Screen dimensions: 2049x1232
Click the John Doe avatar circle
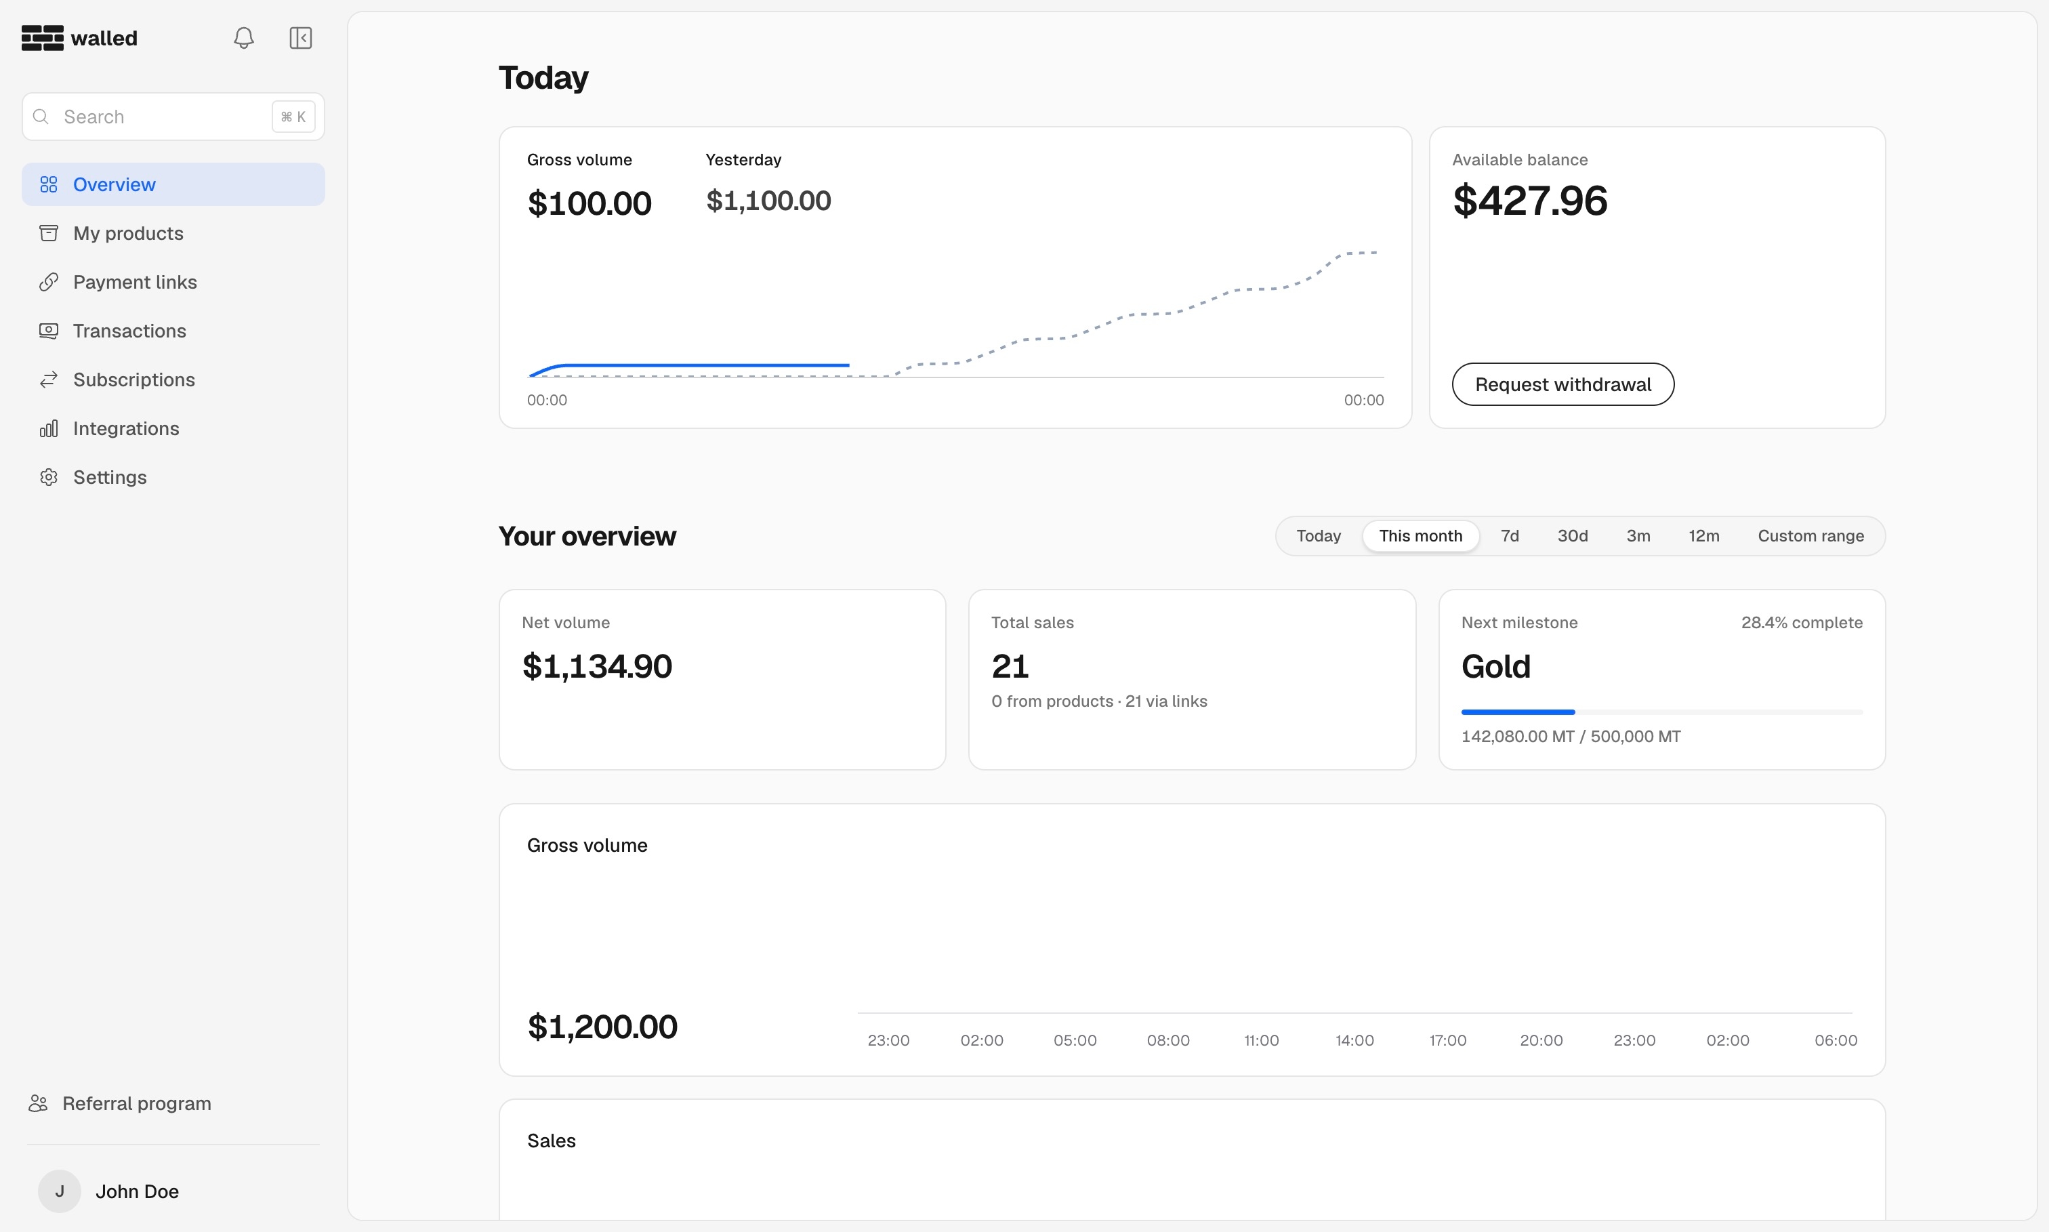pyautogui.click(x=60, y=1191)
